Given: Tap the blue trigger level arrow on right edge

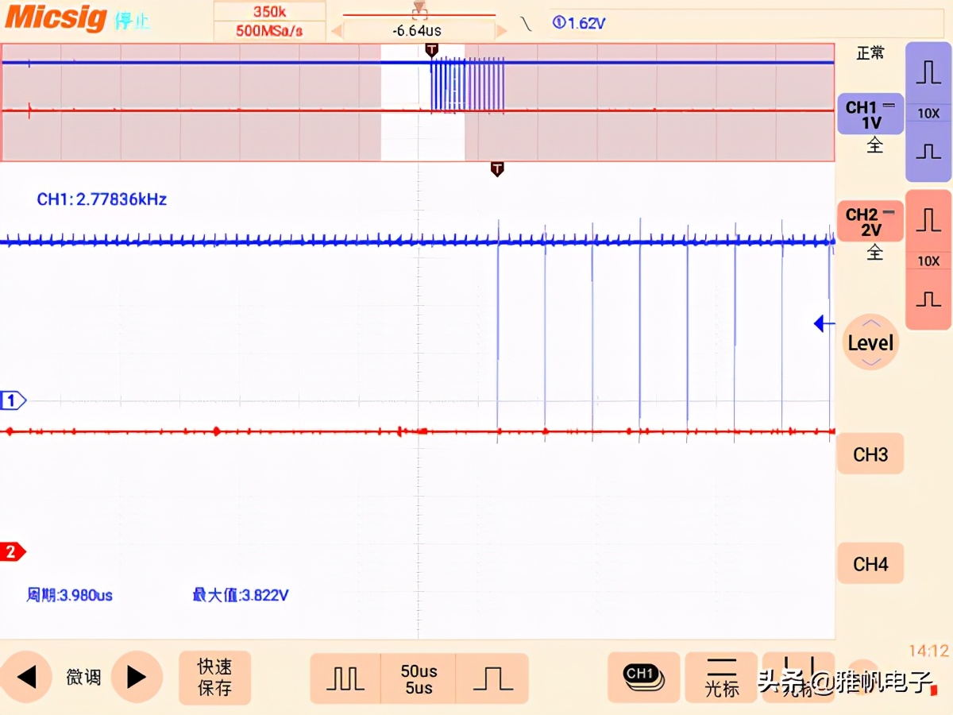Looking at the screenshot, I should click(824, 323).
